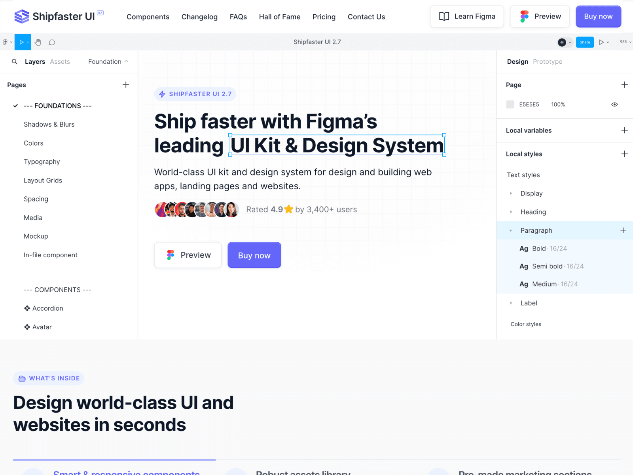This screenshot has width=633, height=475.
Task: Click the Ag icon of Medium style
Action: pyautogui.click(x=524, y=284)
